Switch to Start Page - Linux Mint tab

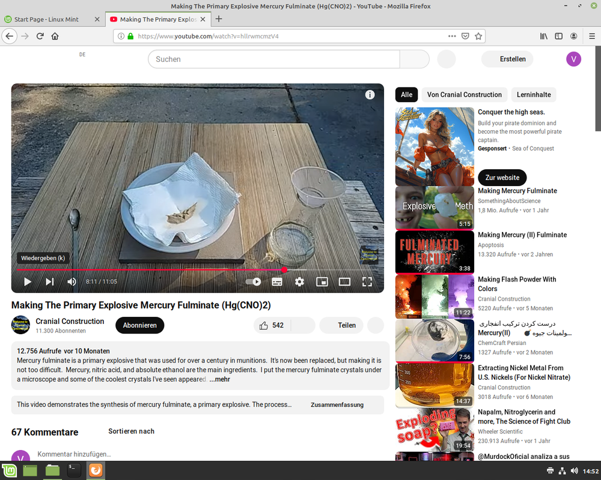click(x=46, y=19)
